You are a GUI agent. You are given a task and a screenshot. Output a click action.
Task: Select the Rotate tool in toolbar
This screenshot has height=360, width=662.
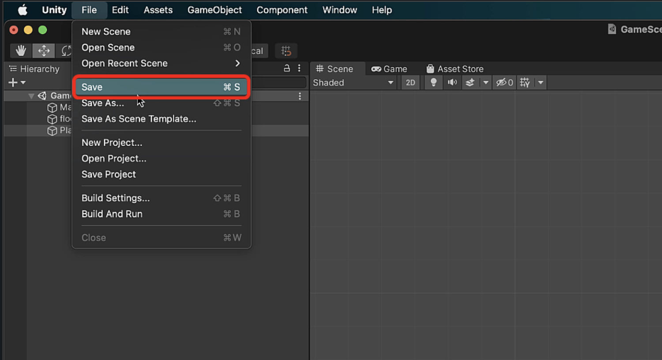pyautogui.click(x=65, y=51)
